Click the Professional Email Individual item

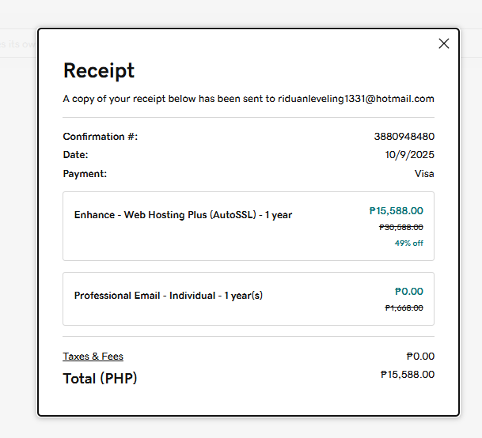(168, 296)
